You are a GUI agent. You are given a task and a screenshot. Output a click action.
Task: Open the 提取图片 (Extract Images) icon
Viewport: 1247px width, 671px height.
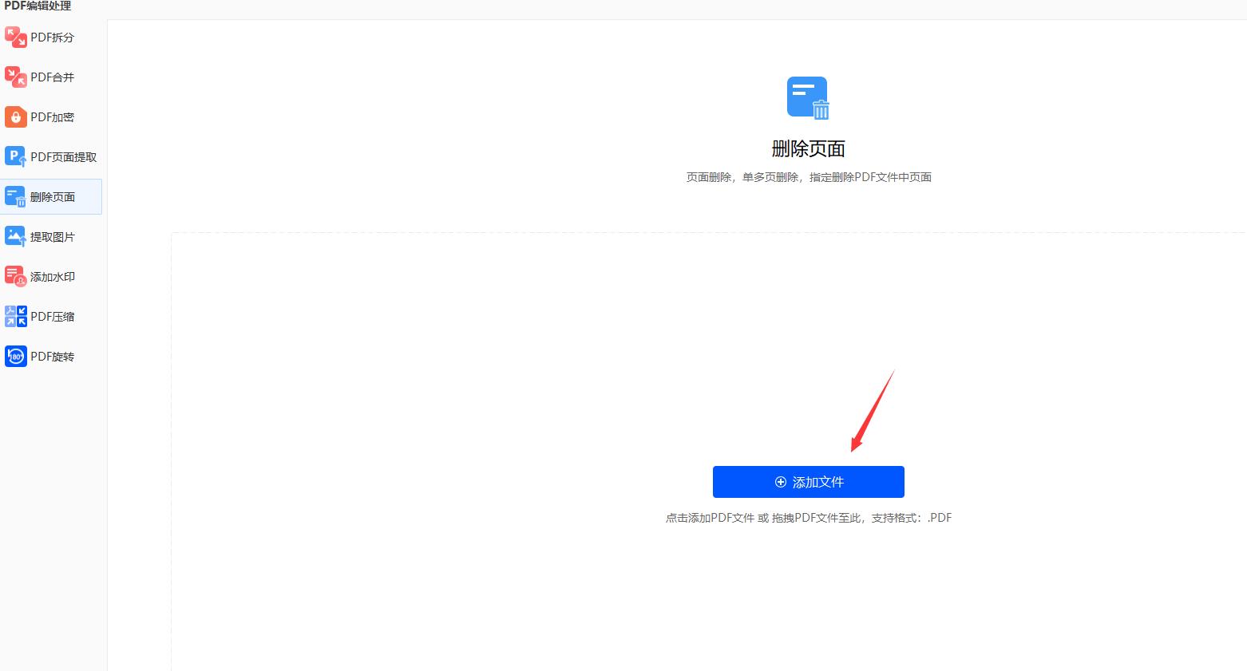[16, 236]
